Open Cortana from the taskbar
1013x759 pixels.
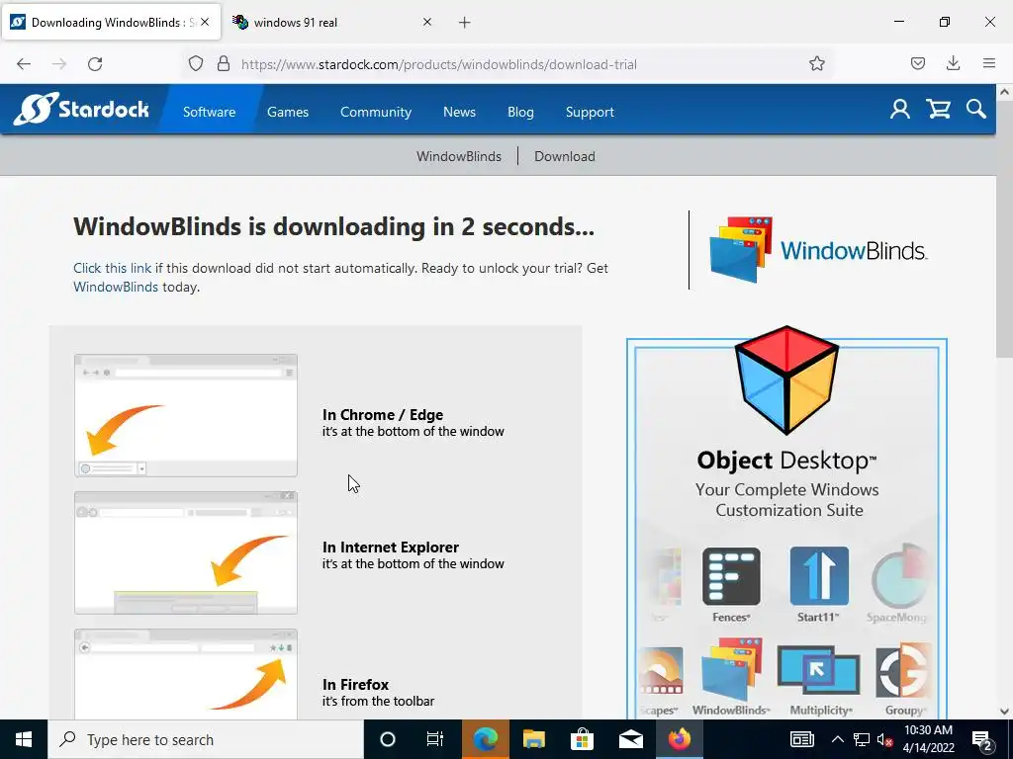tap(388, 739)
